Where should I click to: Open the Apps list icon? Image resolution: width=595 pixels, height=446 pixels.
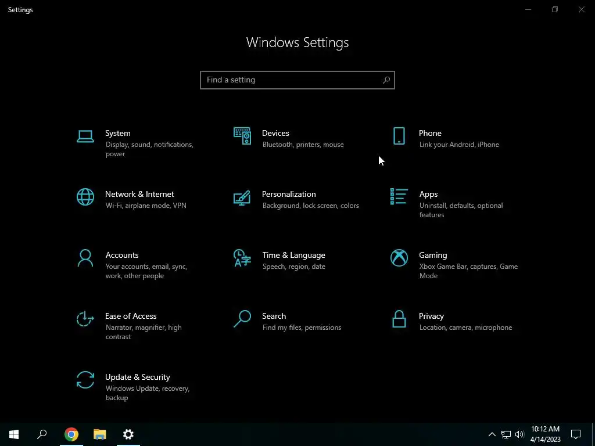(x=399, y=196)
